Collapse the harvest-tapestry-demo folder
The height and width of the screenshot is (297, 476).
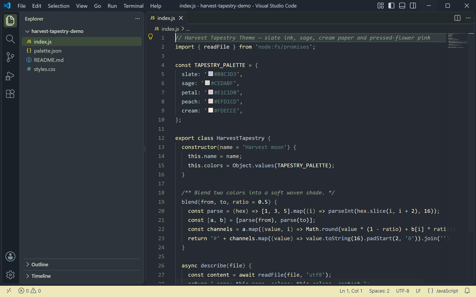point(82,31)
